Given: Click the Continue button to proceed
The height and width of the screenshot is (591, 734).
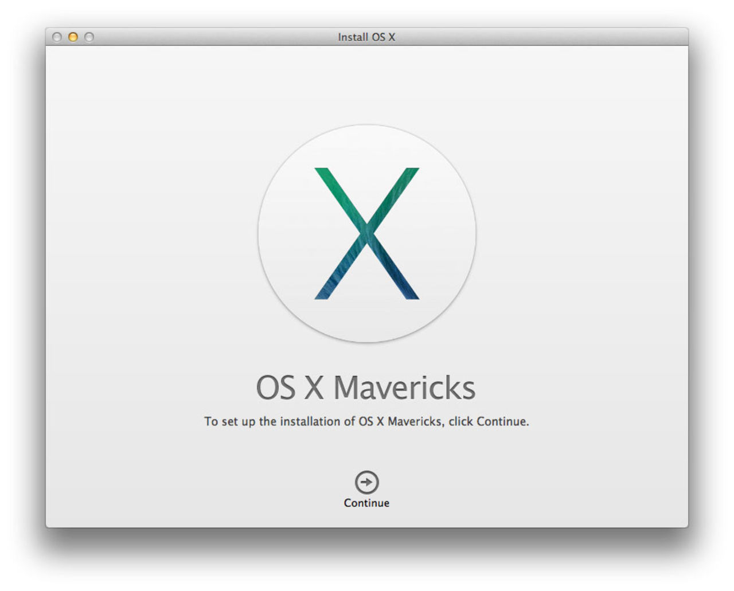Looking at the screenshot, I should 366,487.
